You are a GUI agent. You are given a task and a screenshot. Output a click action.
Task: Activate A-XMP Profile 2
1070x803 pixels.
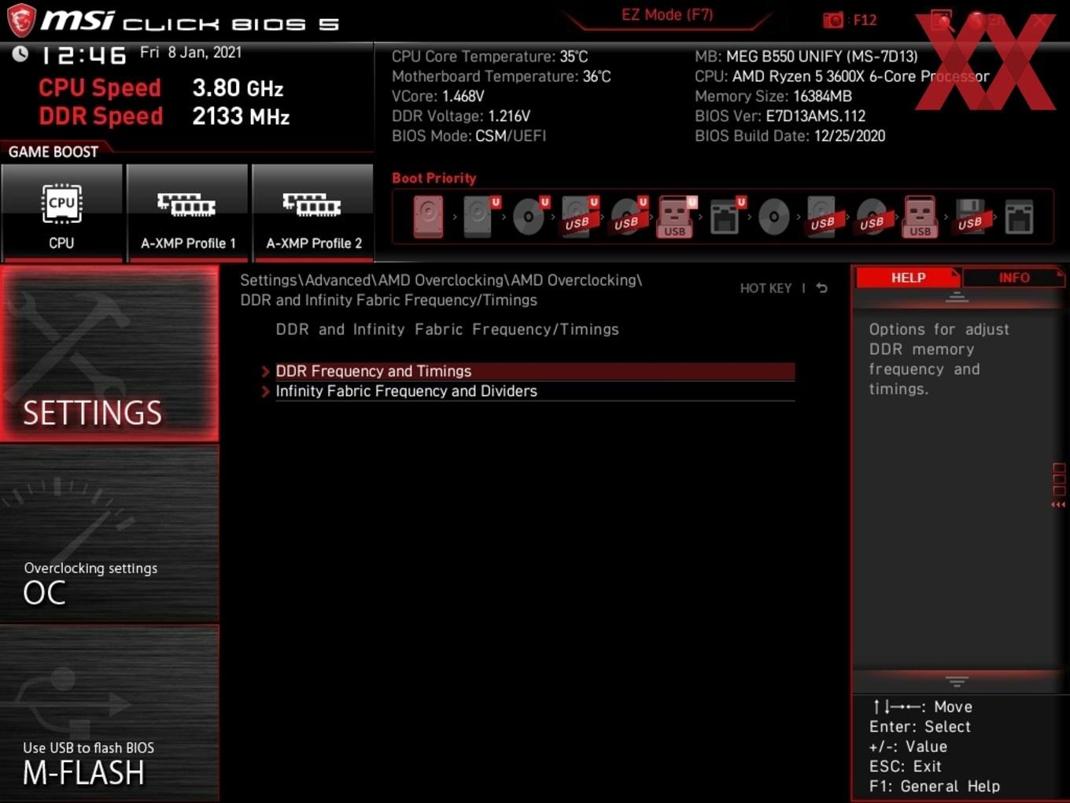coord(313,213)
